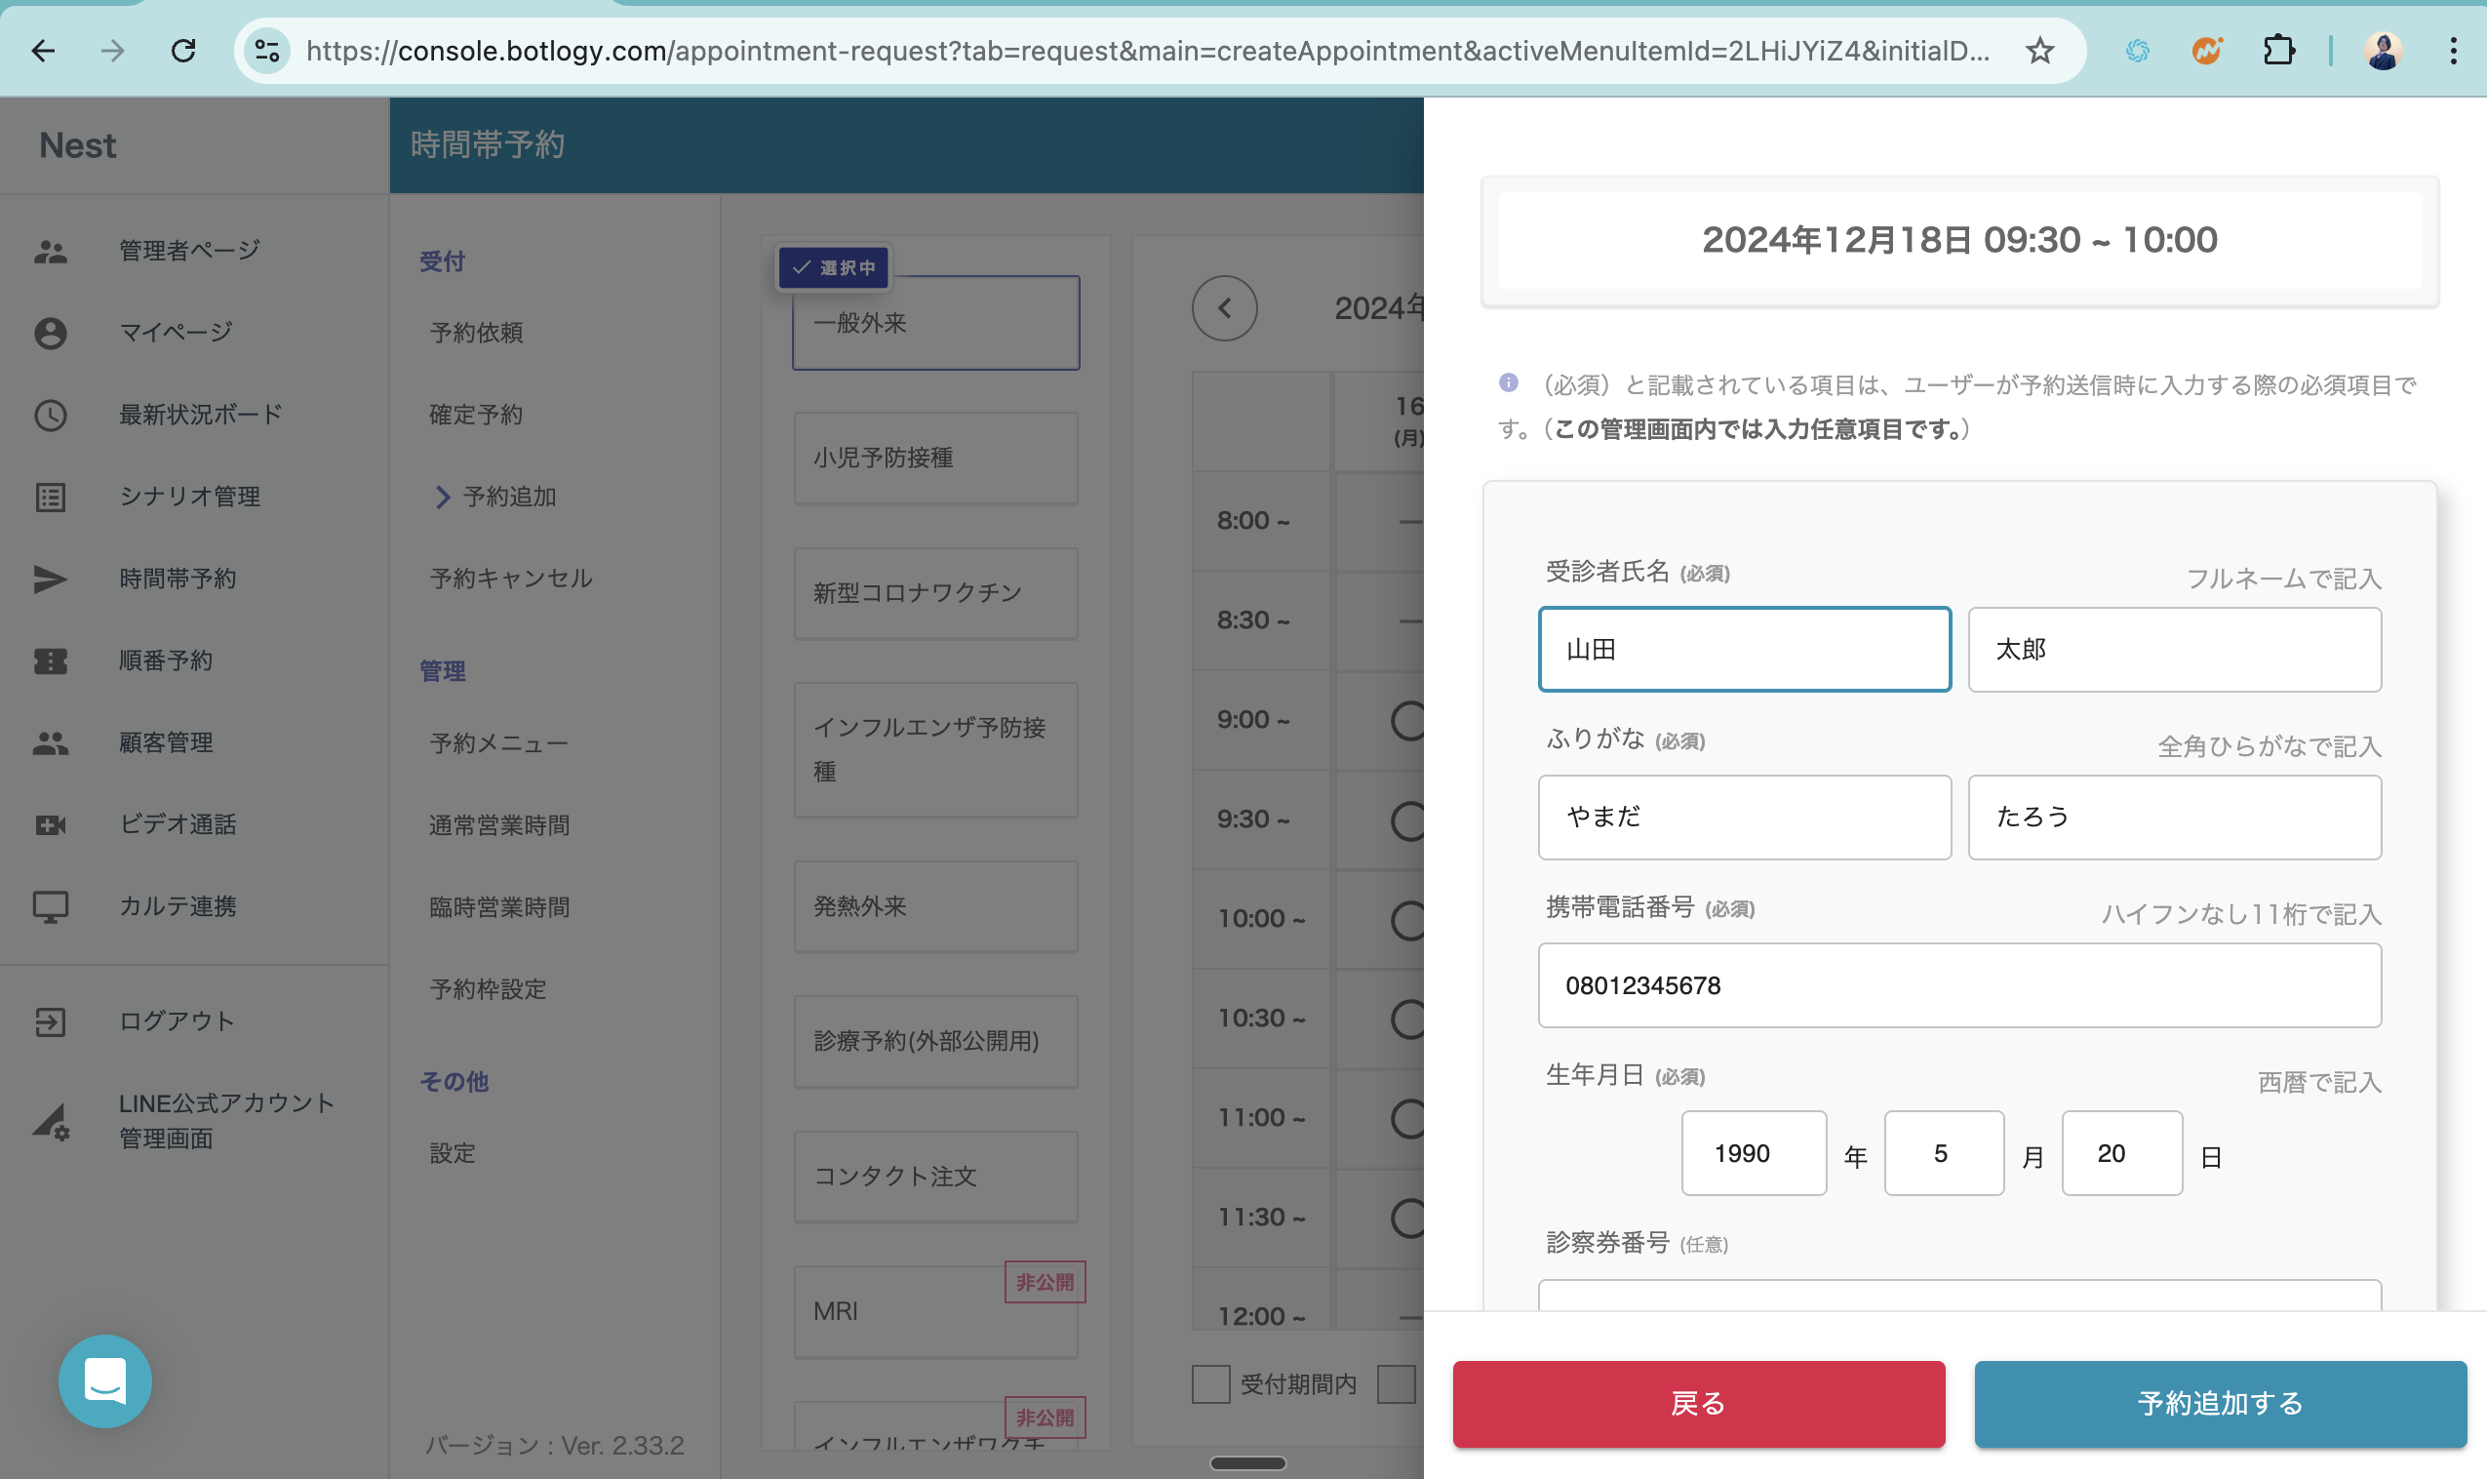Open the browser extensions puzzle icon
The width and height of the screenshot is (2487, 1479).
pos(2278,51)
